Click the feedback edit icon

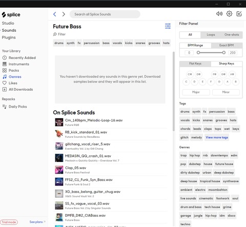(x=239, y=14)
